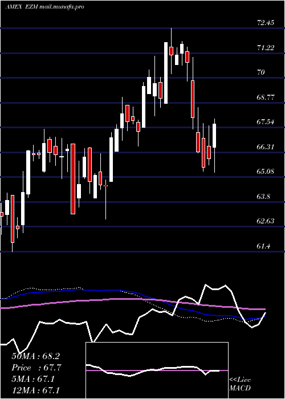Click the Price : 67.7 readout
Viewport: 285px width, 399px height.
pyautogui.click(x=36, y=368)
